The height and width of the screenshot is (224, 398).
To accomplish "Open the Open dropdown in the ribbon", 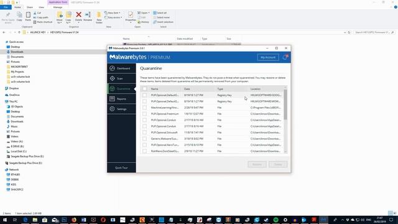I will point(144,12).
